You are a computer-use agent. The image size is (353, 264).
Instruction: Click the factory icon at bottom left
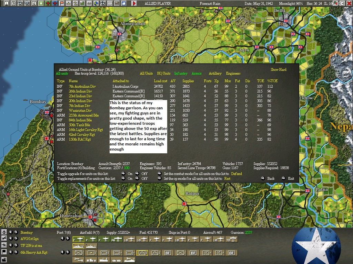tap(4, 260)
